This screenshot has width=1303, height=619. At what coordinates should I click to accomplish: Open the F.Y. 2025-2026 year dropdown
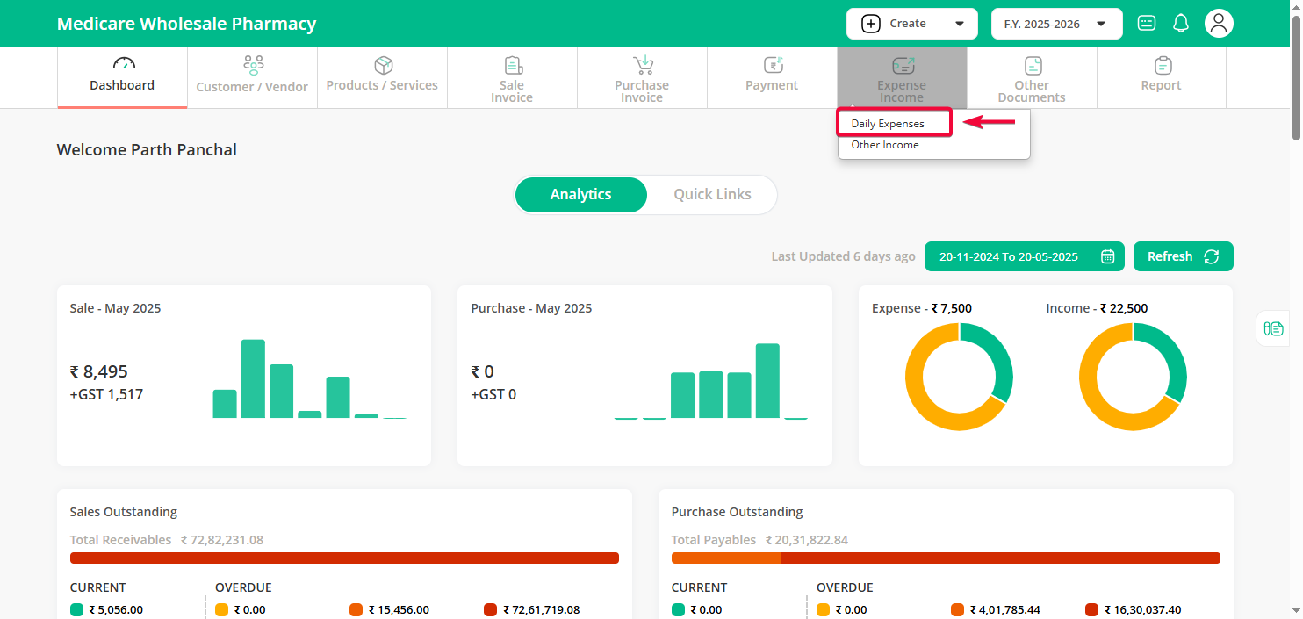tap(1056, 24)
